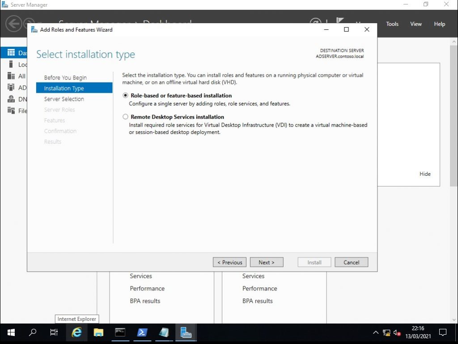Go to Server Selection wizard step
The width and height of the screenshot is (458, 344).
64,99
